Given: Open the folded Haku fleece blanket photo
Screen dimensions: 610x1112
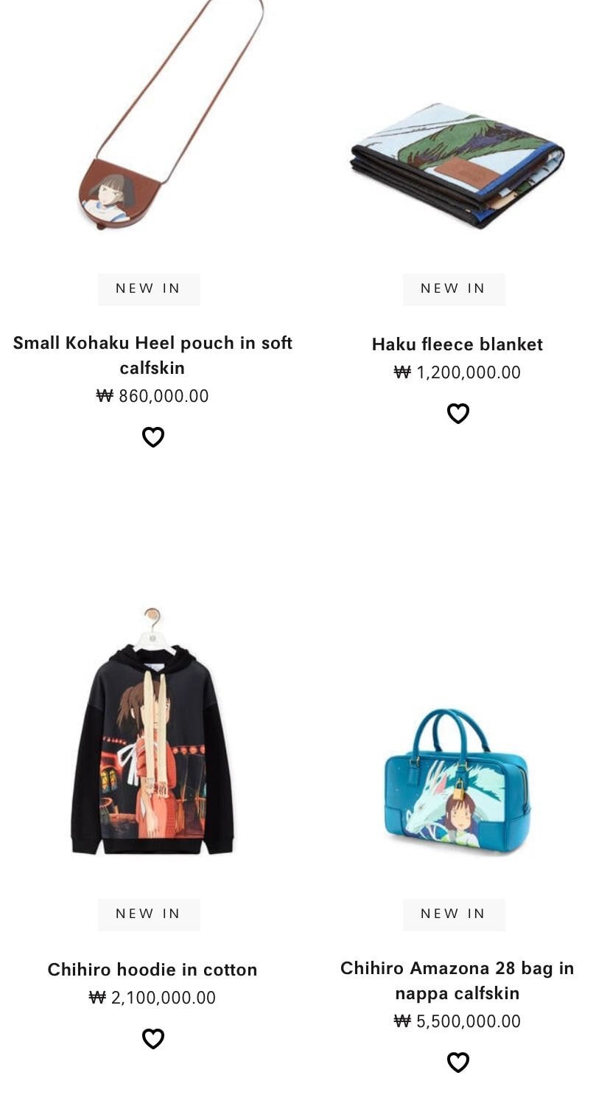Looking at the screenshot, I should [x=458, y=166].
